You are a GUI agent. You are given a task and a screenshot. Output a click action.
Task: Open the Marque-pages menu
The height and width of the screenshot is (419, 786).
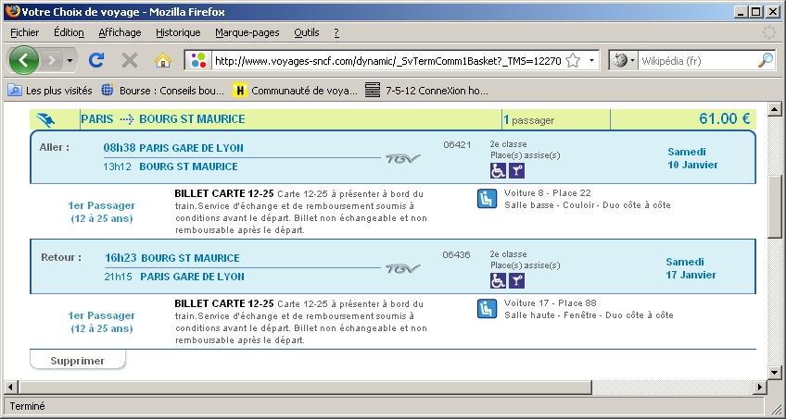247,32
